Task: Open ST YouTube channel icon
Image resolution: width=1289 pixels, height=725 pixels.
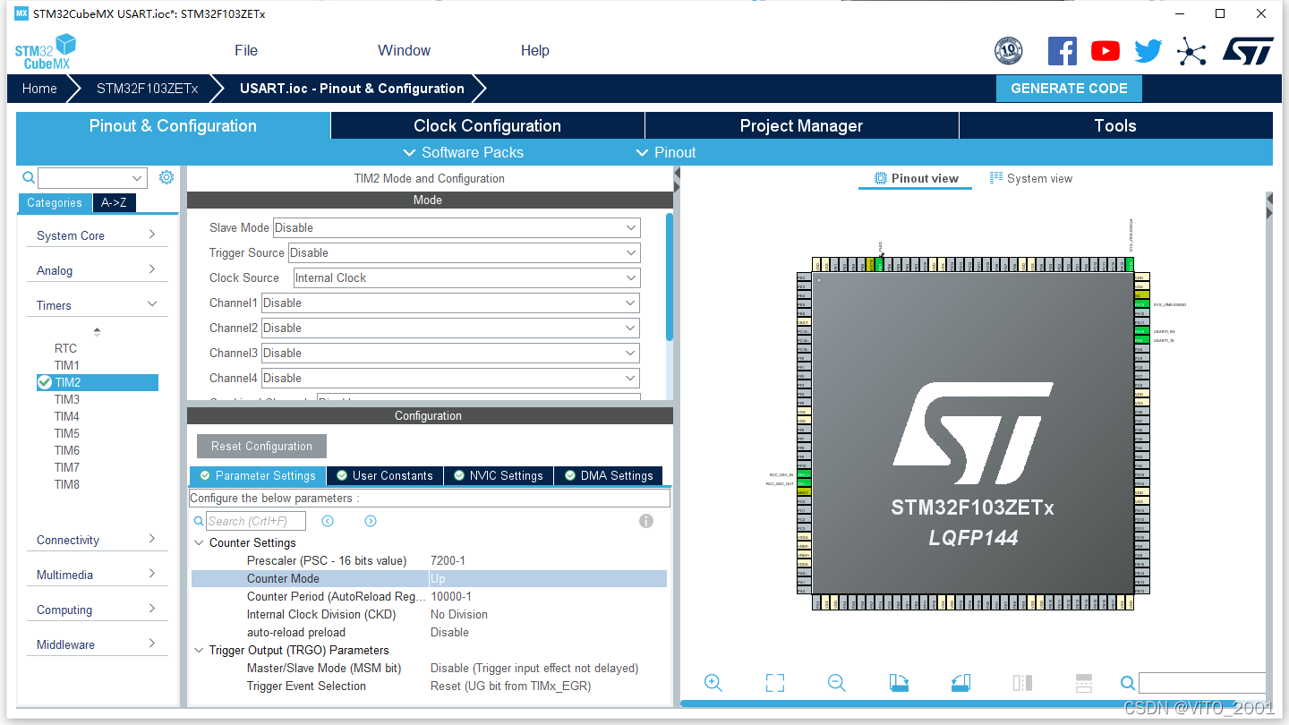Action: coord(1105,51)
